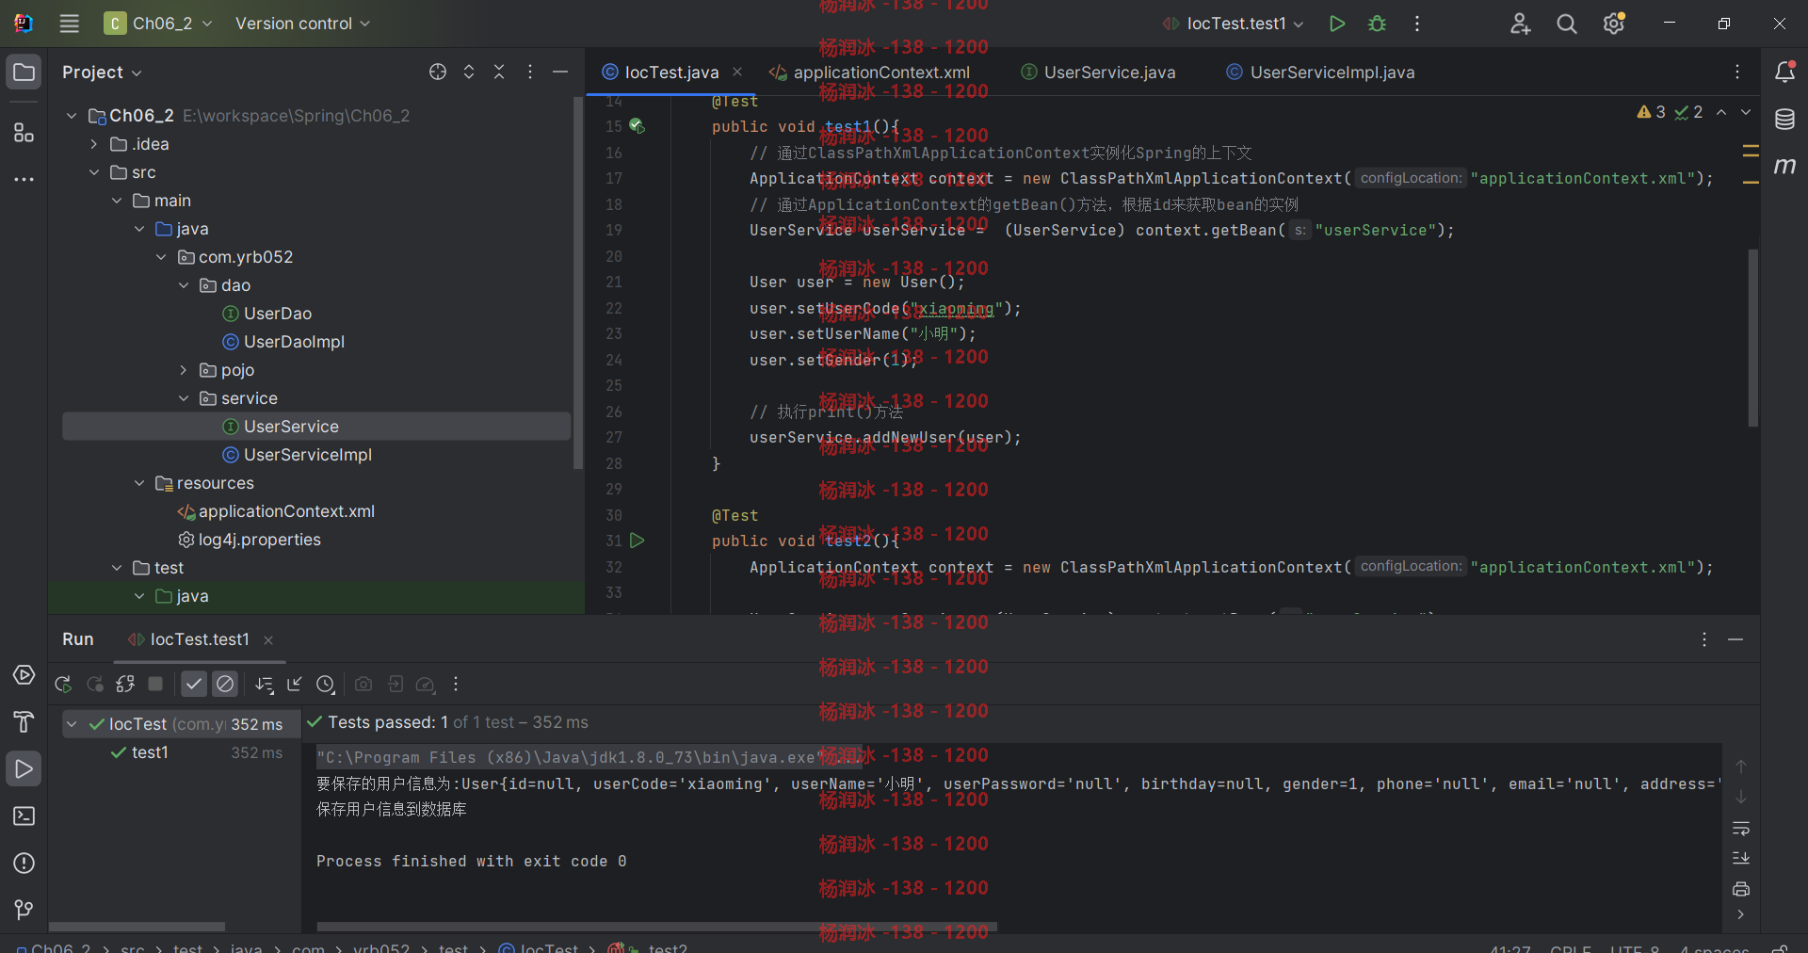Click console horizontal scrollbar
This screenshot has width=1808, height=953.
657,927
